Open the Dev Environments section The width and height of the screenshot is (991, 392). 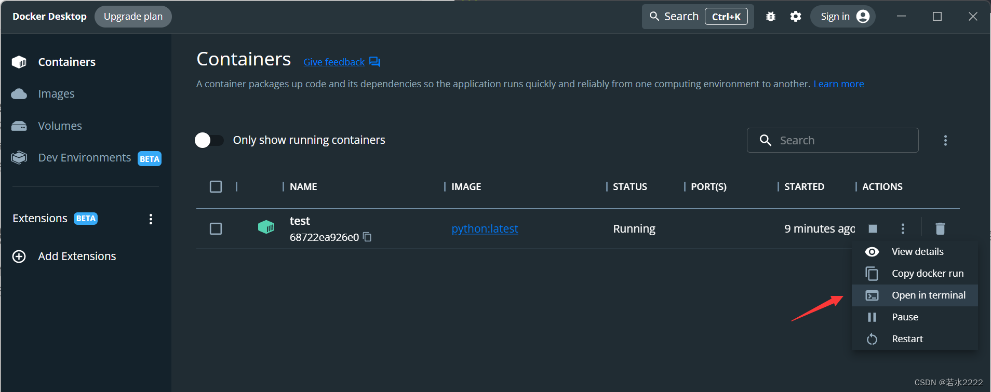[x=85, y=157]
